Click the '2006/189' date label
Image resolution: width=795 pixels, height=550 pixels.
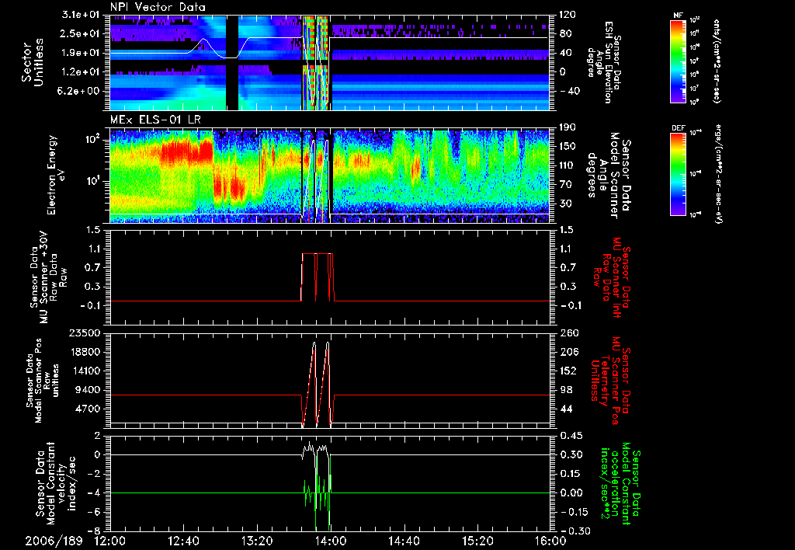pyautogui.click(x=54, y=541)
